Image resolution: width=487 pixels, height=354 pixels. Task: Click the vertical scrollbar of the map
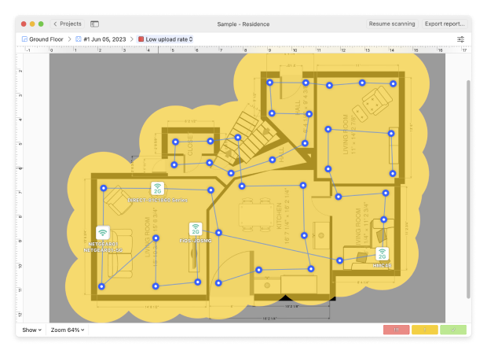(468, 189)
